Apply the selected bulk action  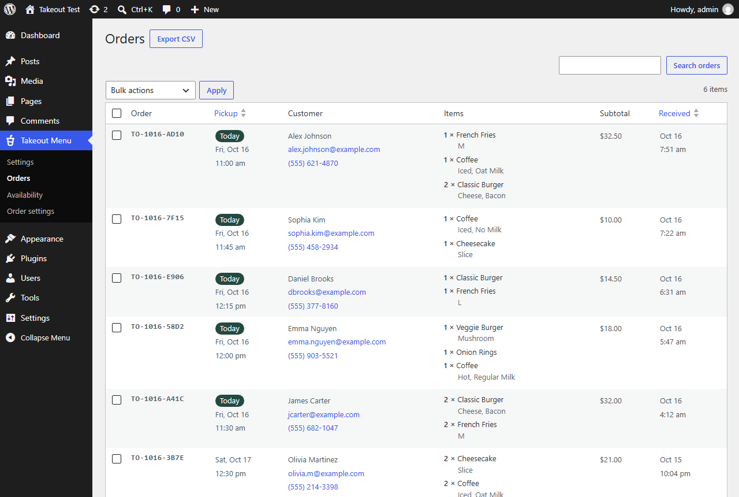pos(217,90)
